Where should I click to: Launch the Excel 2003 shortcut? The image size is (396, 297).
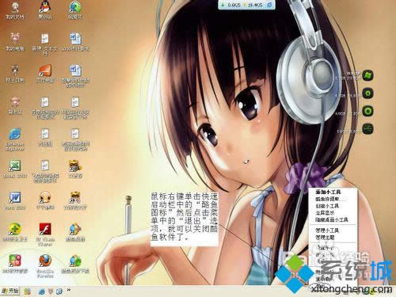[x=15, y=166]
